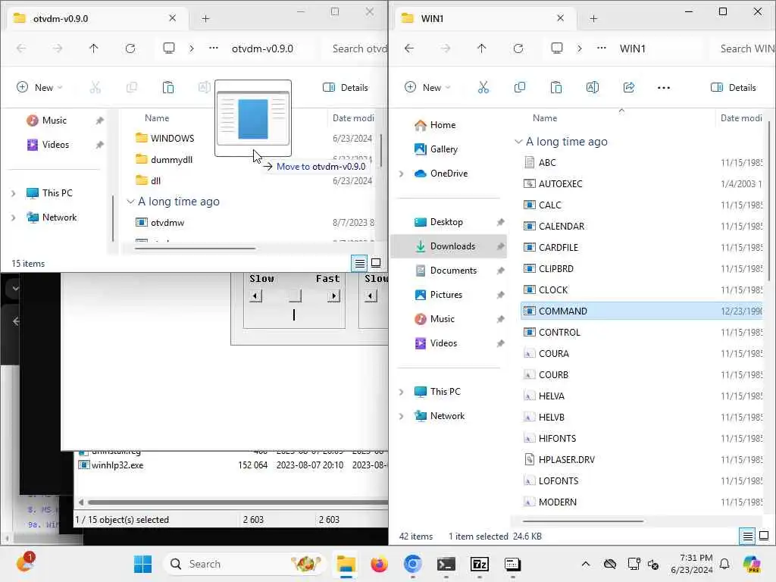Click the Rename icon in the WIN1 toolbar
Image resolution: width=776 pixels, height=582 pixels.
pyautogui.click(x=593, y=88)
